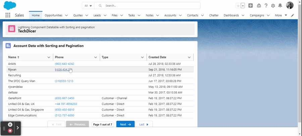Viewport: 302px width, 136px height.
Task: Open the Trailhead guidance icon
Action: coord(259,6)
